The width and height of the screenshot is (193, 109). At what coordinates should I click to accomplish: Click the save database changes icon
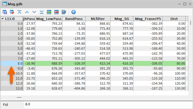pyautogui.click(x=5, y=12)
